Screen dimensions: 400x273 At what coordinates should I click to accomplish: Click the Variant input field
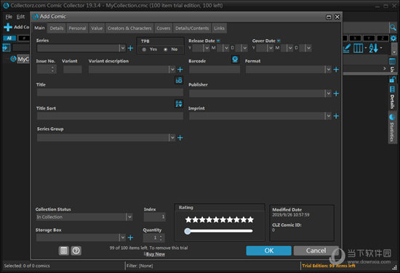pos(73,69)
